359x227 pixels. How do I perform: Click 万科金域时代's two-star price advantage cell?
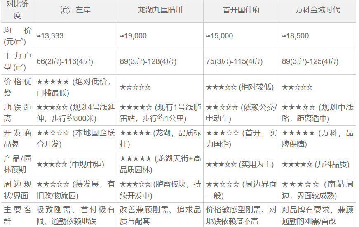tap(317, 87)
